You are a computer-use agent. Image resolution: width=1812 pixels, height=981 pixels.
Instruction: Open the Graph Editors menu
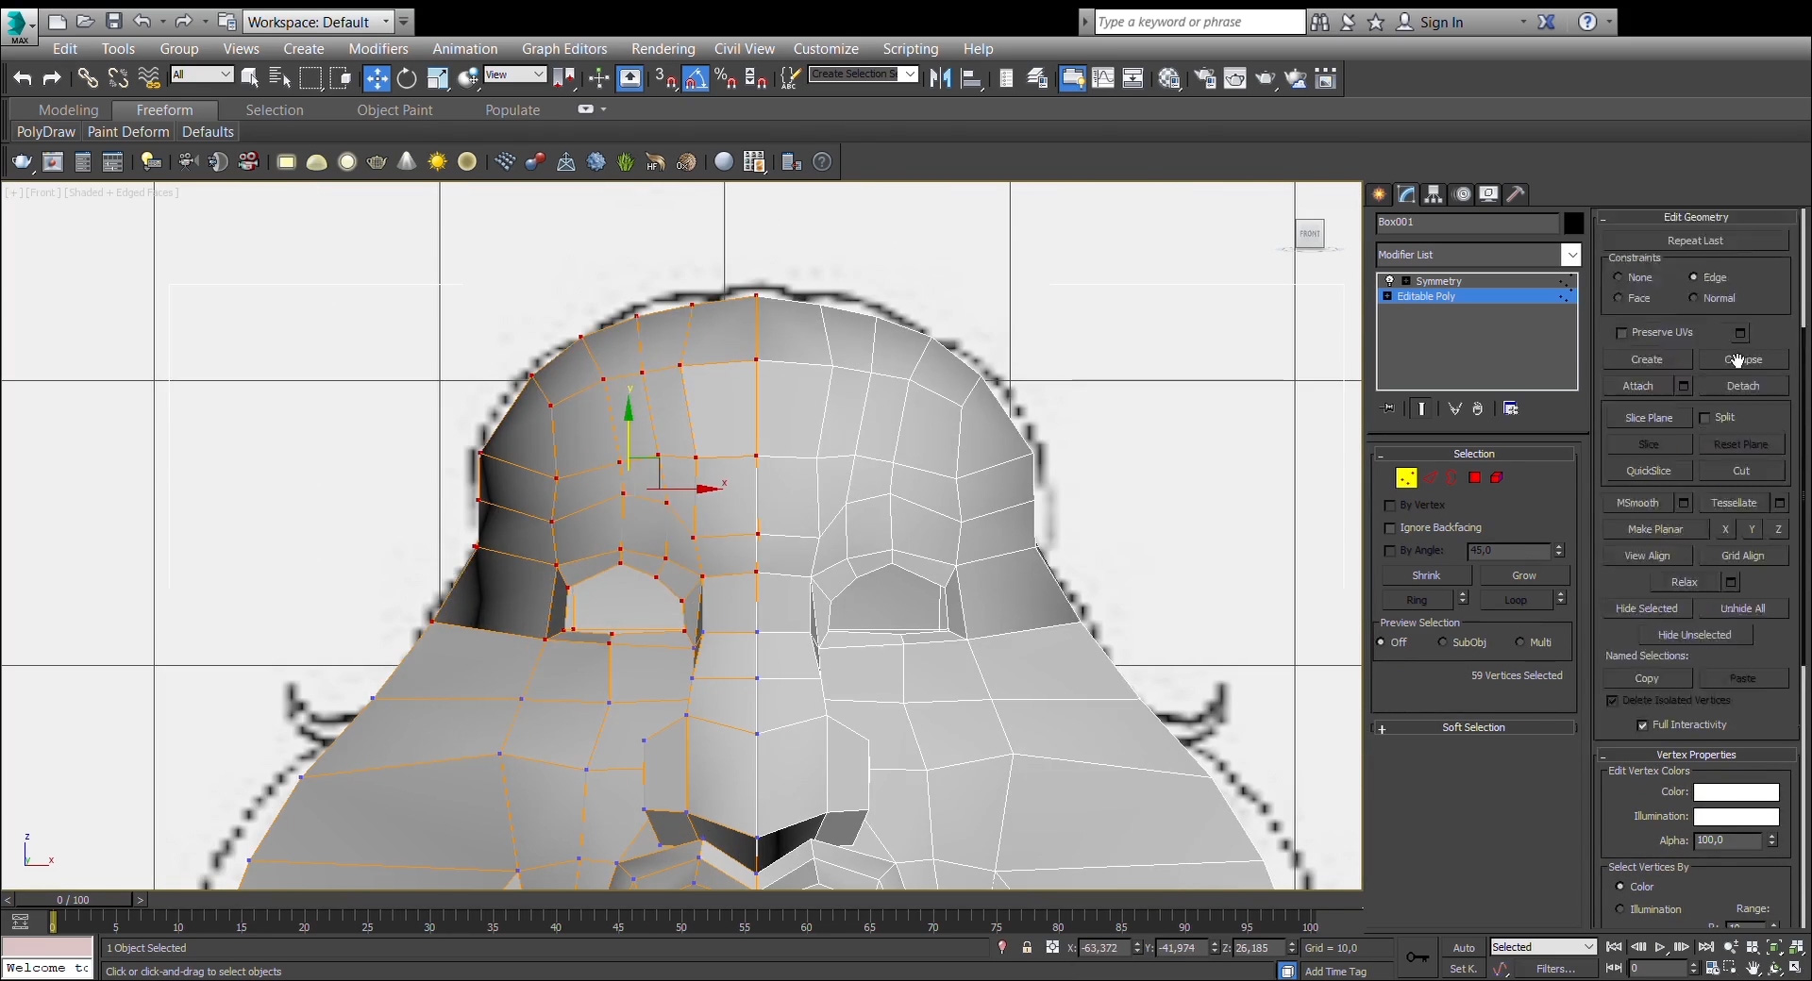[x=564, y=49]
